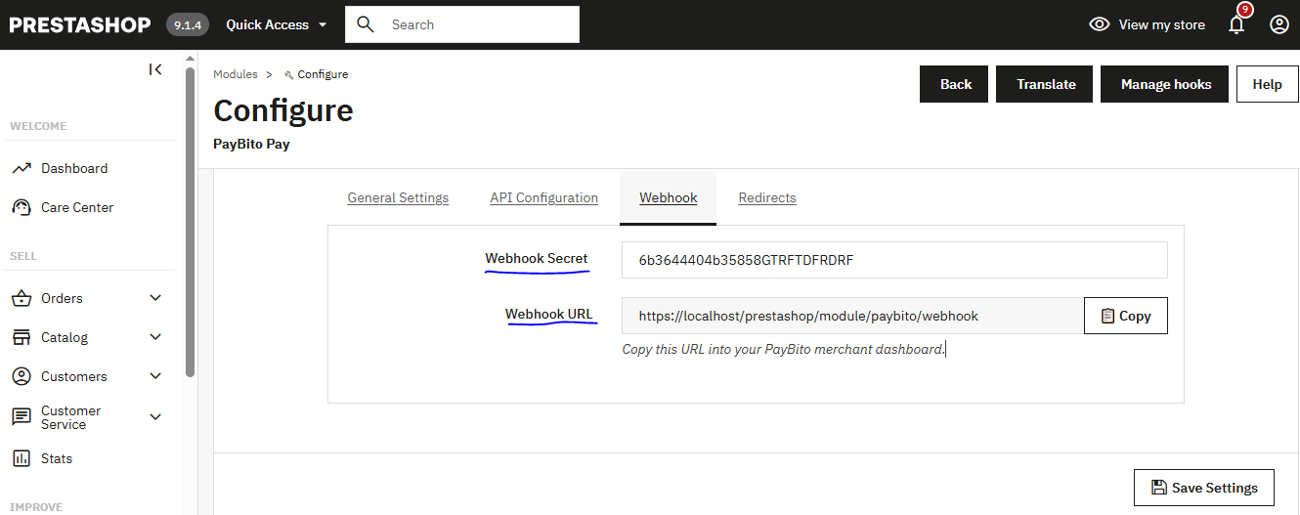
Task: Click Save Settings
Action: [x=1204, y=488]
